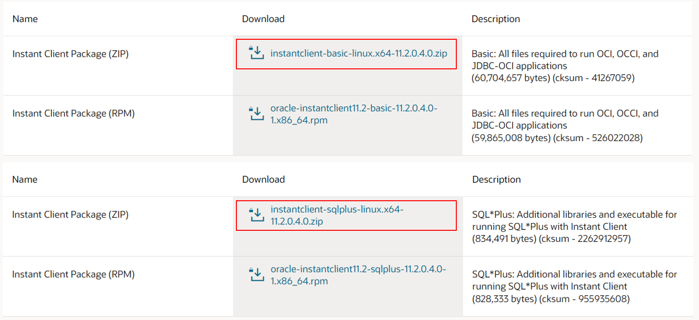Open instantclient-basic-linux.x64-11.2.0.4.0.zip link
This screenshot has height=320, width=699.
[x=359, y=53]
